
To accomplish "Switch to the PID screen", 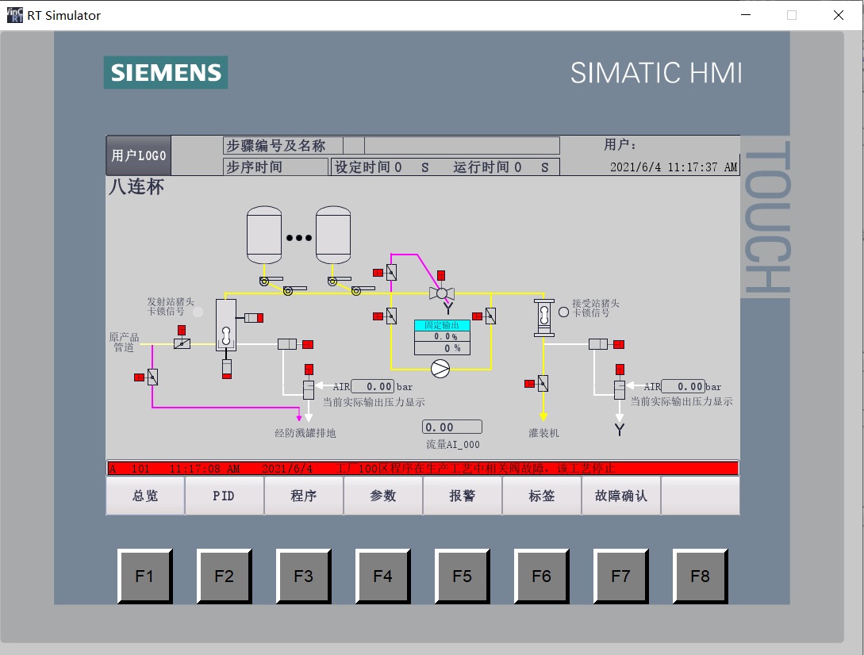I will point(225,496).
